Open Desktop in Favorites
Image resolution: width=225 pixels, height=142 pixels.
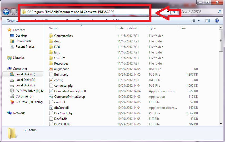(x=21, y=36)
